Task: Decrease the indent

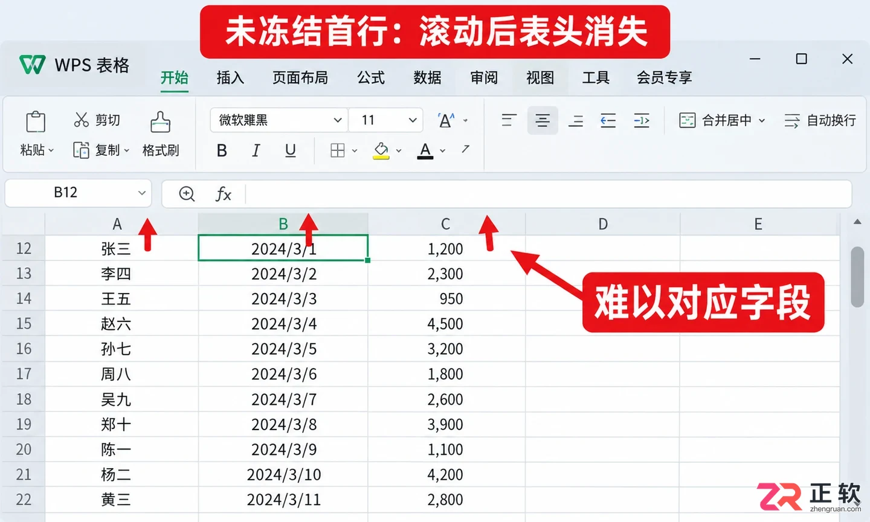Action: (x=608, y=120)
